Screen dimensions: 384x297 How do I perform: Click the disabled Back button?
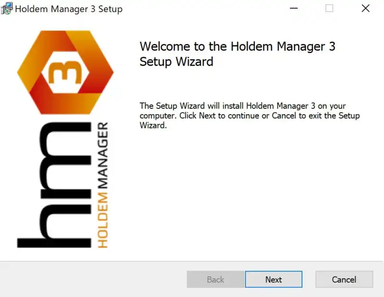click(x=215, y=279)
